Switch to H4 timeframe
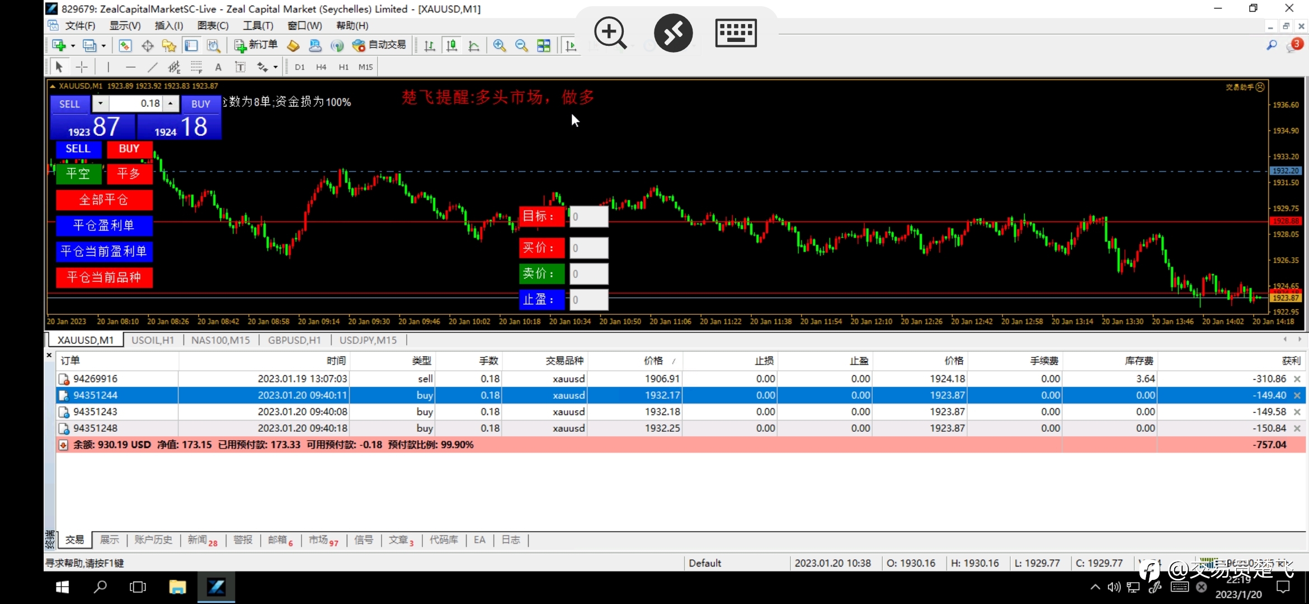 point(321,67)
